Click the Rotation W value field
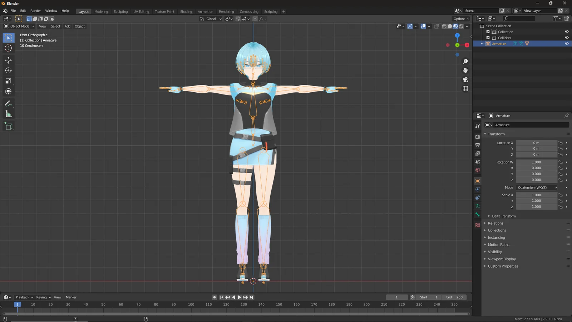The height and width of the screenshot is (322, 572). tap(536, 162)
